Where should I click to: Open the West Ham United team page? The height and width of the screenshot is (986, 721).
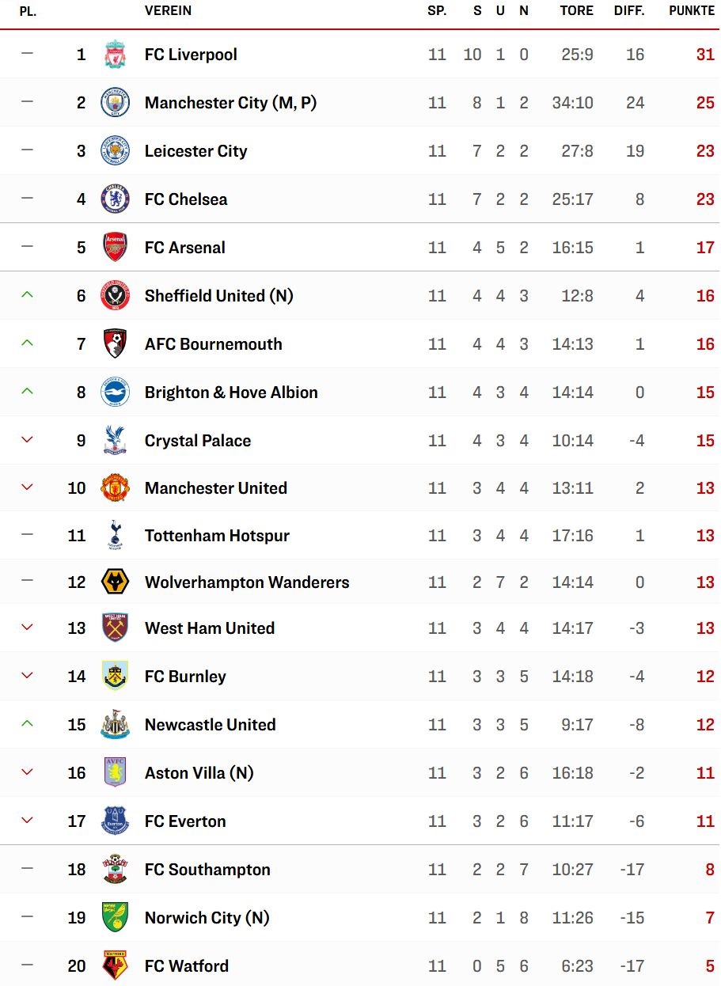210,628
